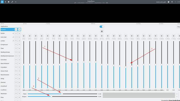This screenshot has width=180, height=101.
Task: Move Gate up in the plugin order
Action: 16,48
